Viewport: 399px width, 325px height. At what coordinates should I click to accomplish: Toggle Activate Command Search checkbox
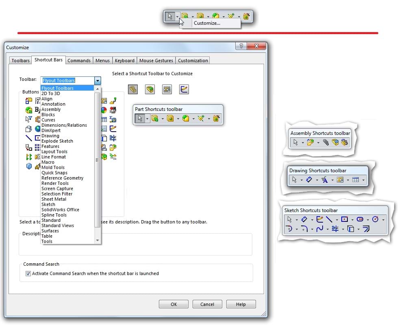(x=28, y=273)
